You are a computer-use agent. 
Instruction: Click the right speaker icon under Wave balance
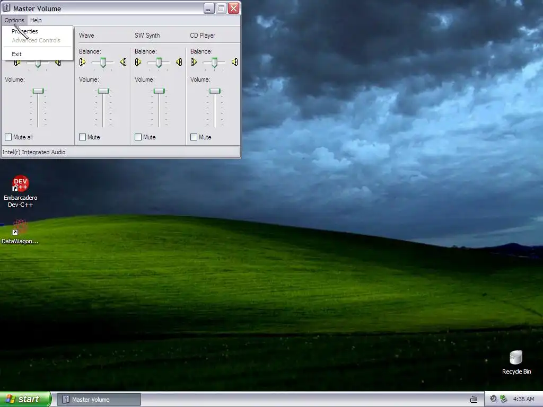(x=123, y=62)
